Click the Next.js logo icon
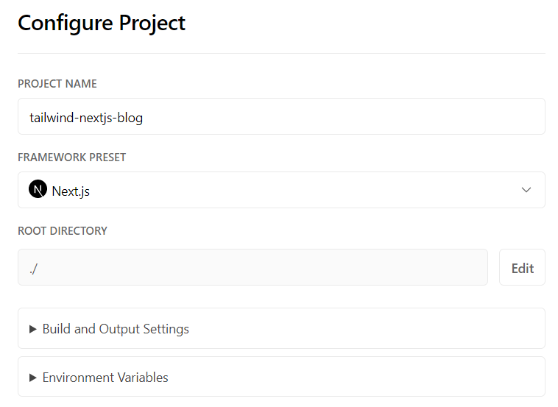The image size is (558, 407). click(38, 190)
